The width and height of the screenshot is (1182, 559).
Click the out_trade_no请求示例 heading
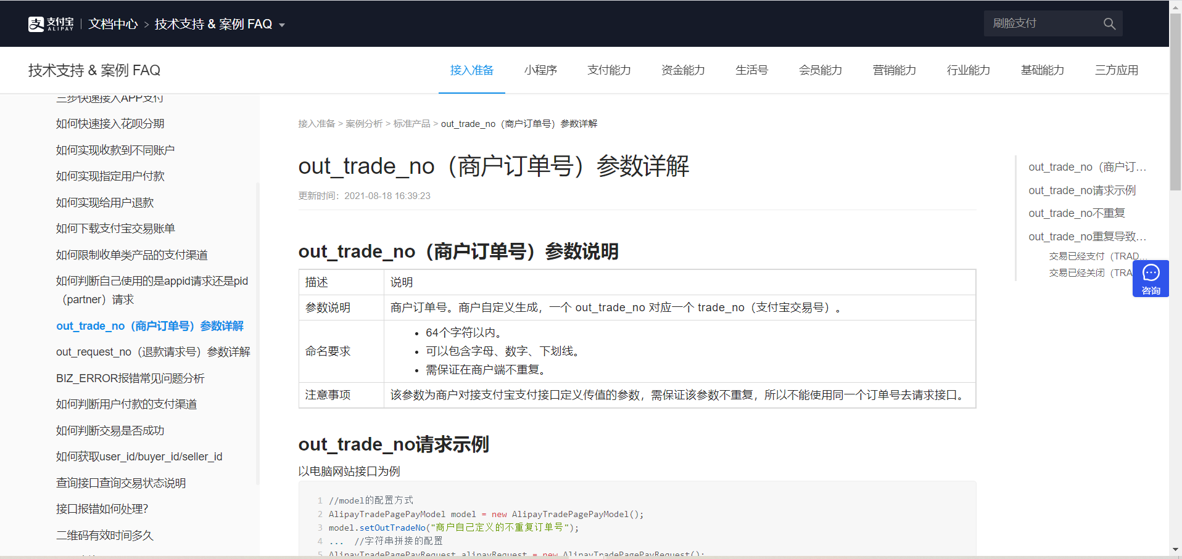point(394,444)
